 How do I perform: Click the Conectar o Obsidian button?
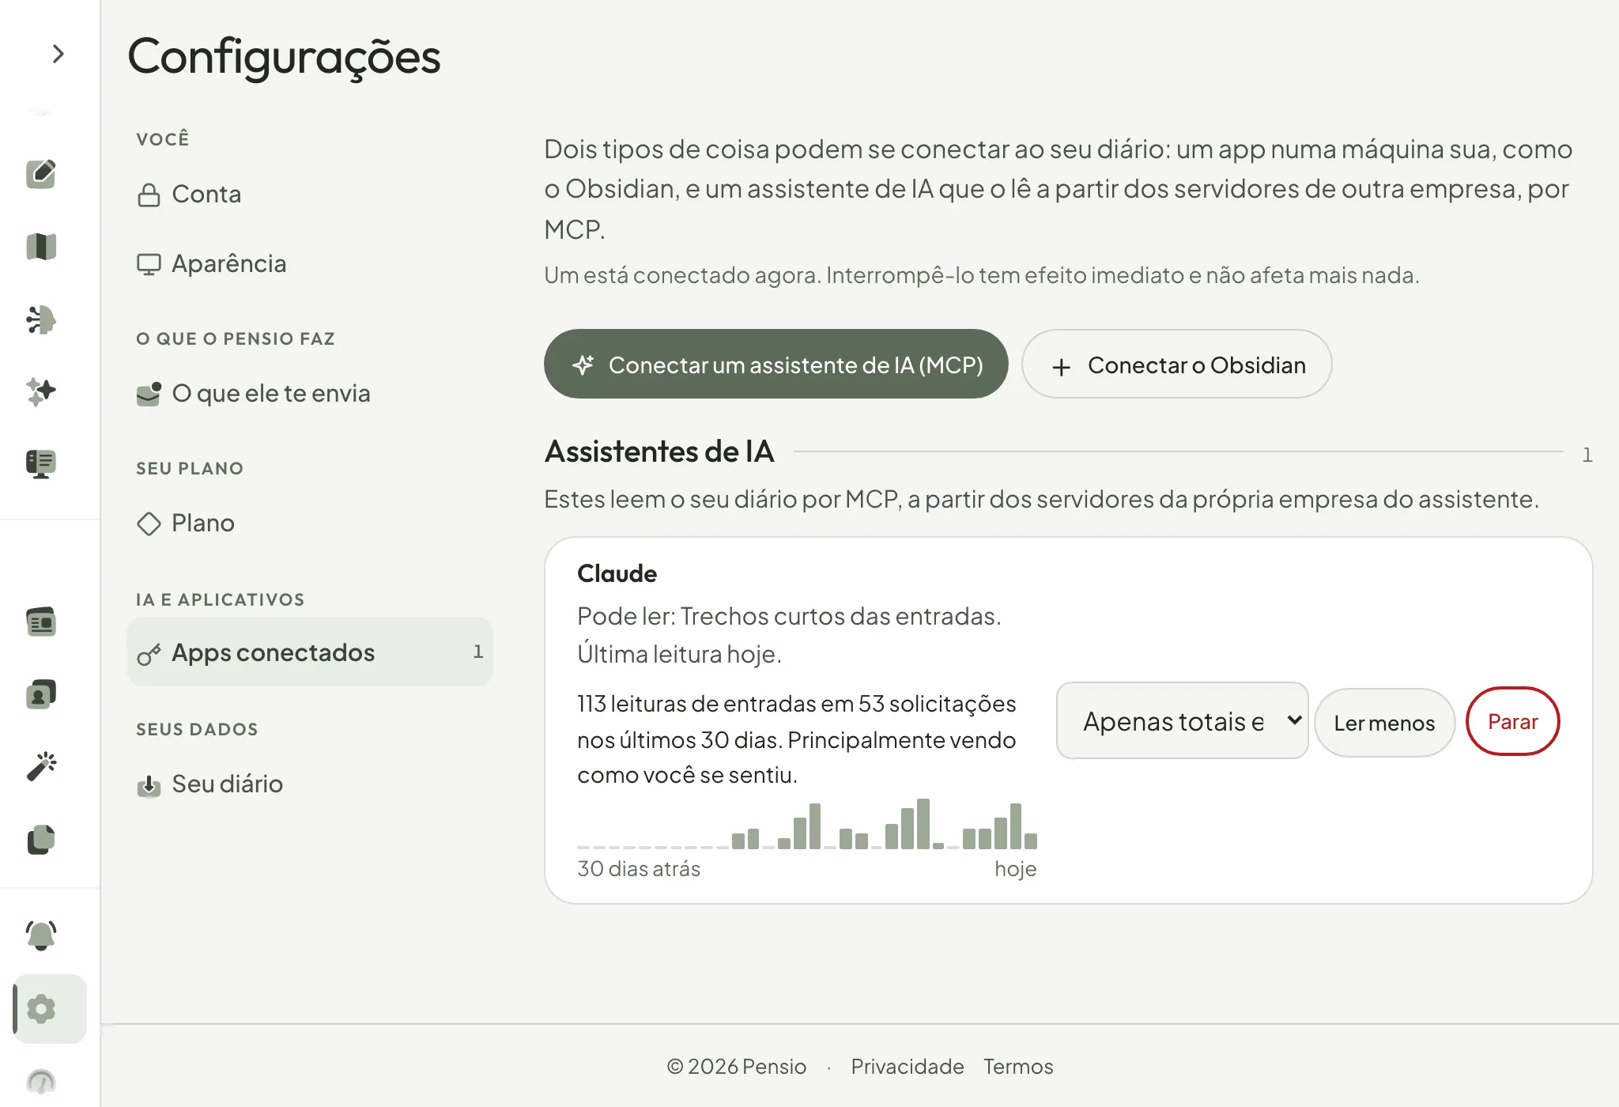pos(1176,365)
